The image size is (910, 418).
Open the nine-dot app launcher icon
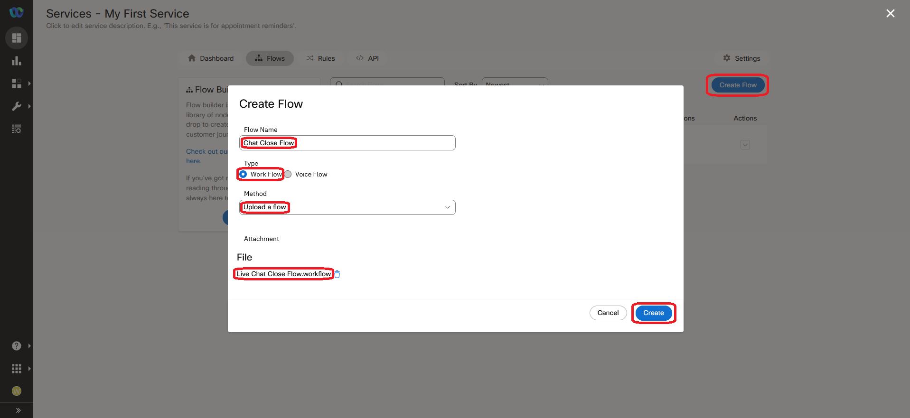tap(17, 369)
